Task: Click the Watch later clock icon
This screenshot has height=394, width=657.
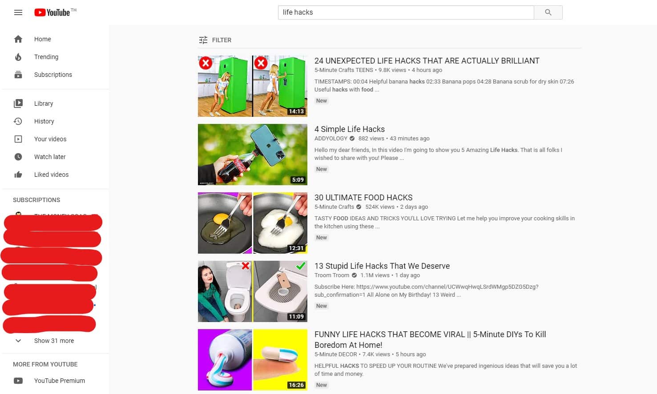Action: click(x=18, y=157)
